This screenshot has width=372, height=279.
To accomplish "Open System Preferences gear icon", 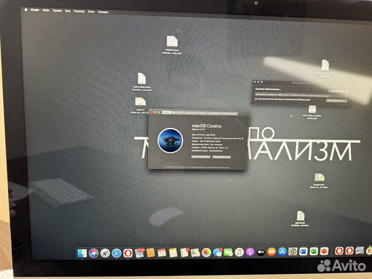I will 293,252.
